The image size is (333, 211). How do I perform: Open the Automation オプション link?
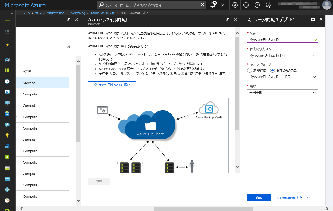coord(292,198)
